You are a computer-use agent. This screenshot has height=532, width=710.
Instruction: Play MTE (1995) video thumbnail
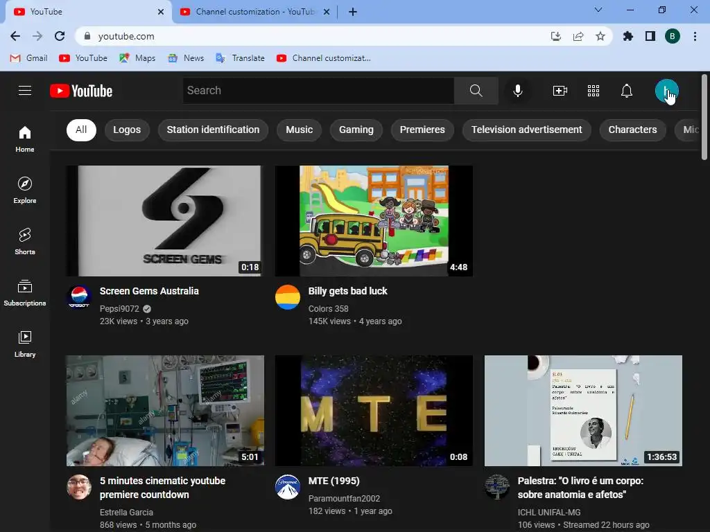[x=374, y=410]
